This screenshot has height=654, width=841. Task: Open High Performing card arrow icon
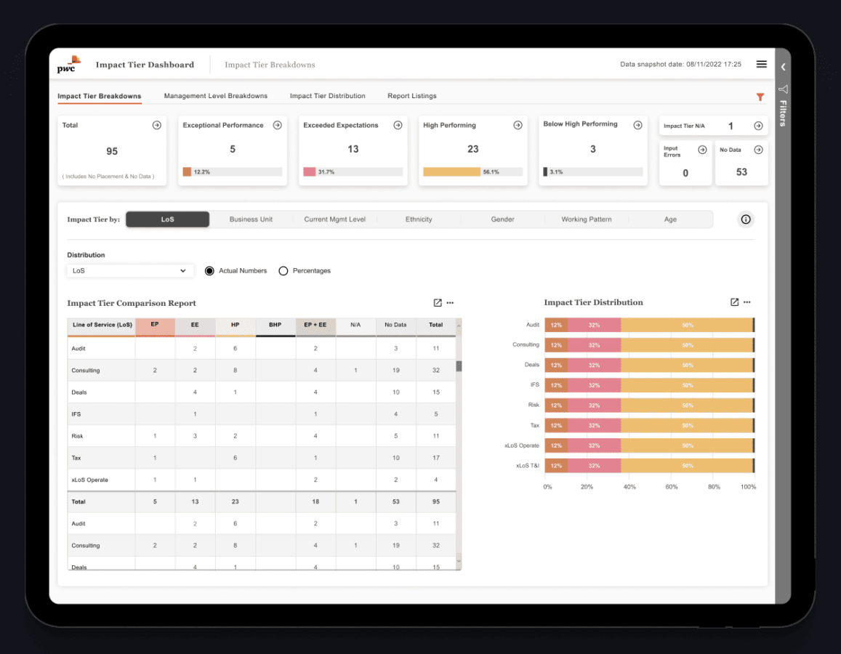tap(518, 125)
